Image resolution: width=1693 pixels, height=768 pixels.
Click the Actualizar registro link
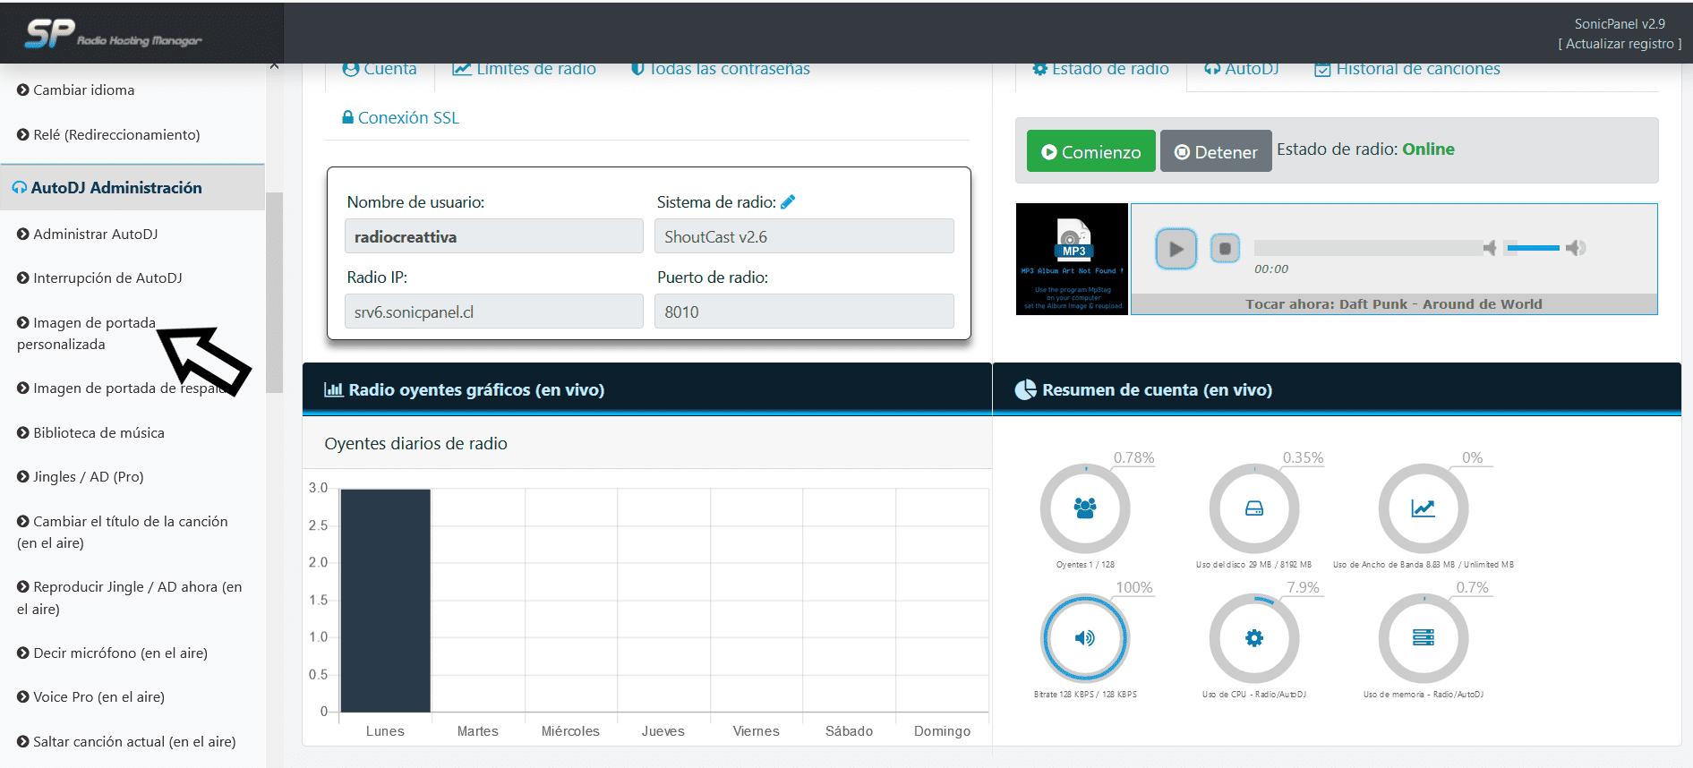point(1619,44)
